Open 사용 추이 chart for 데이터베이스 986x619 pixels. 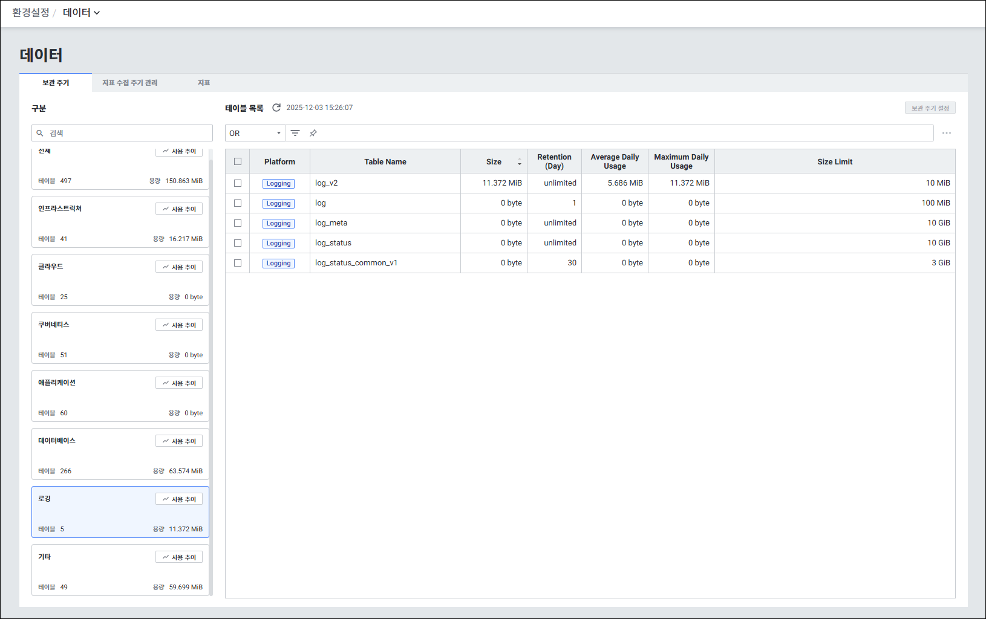pos(179,441)
